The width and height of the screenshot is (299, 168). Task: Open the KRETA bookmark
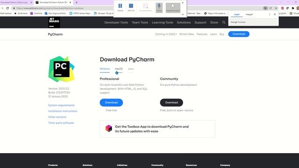tap(80, 14)
